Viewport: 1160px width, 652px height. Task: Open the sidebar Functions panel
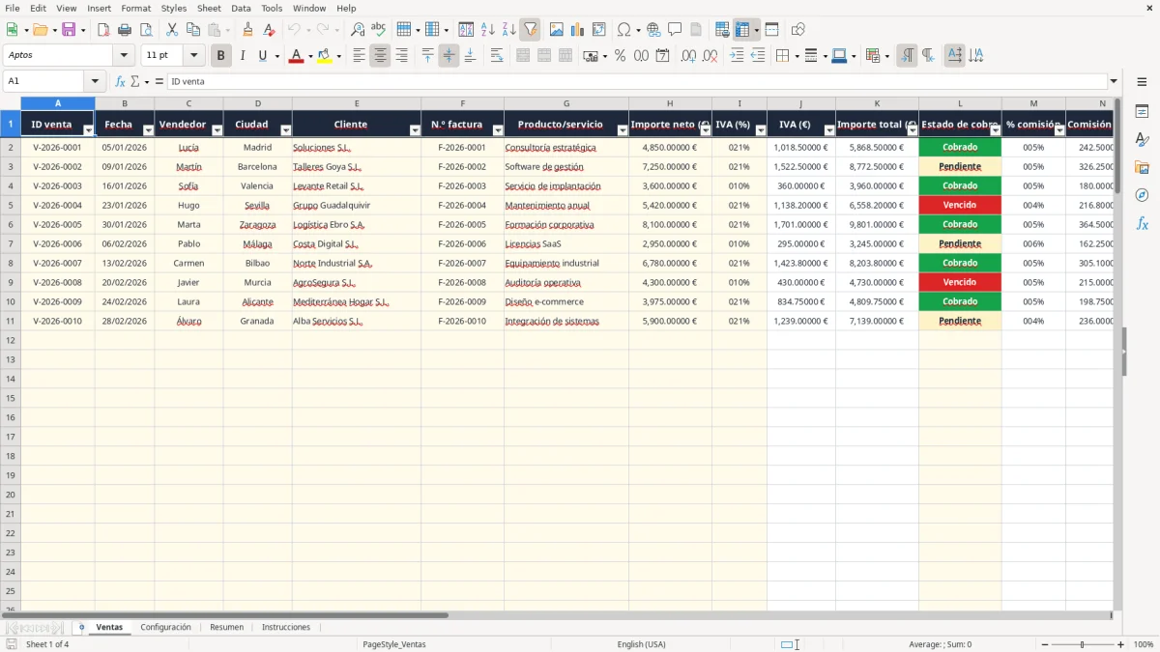1142,223
